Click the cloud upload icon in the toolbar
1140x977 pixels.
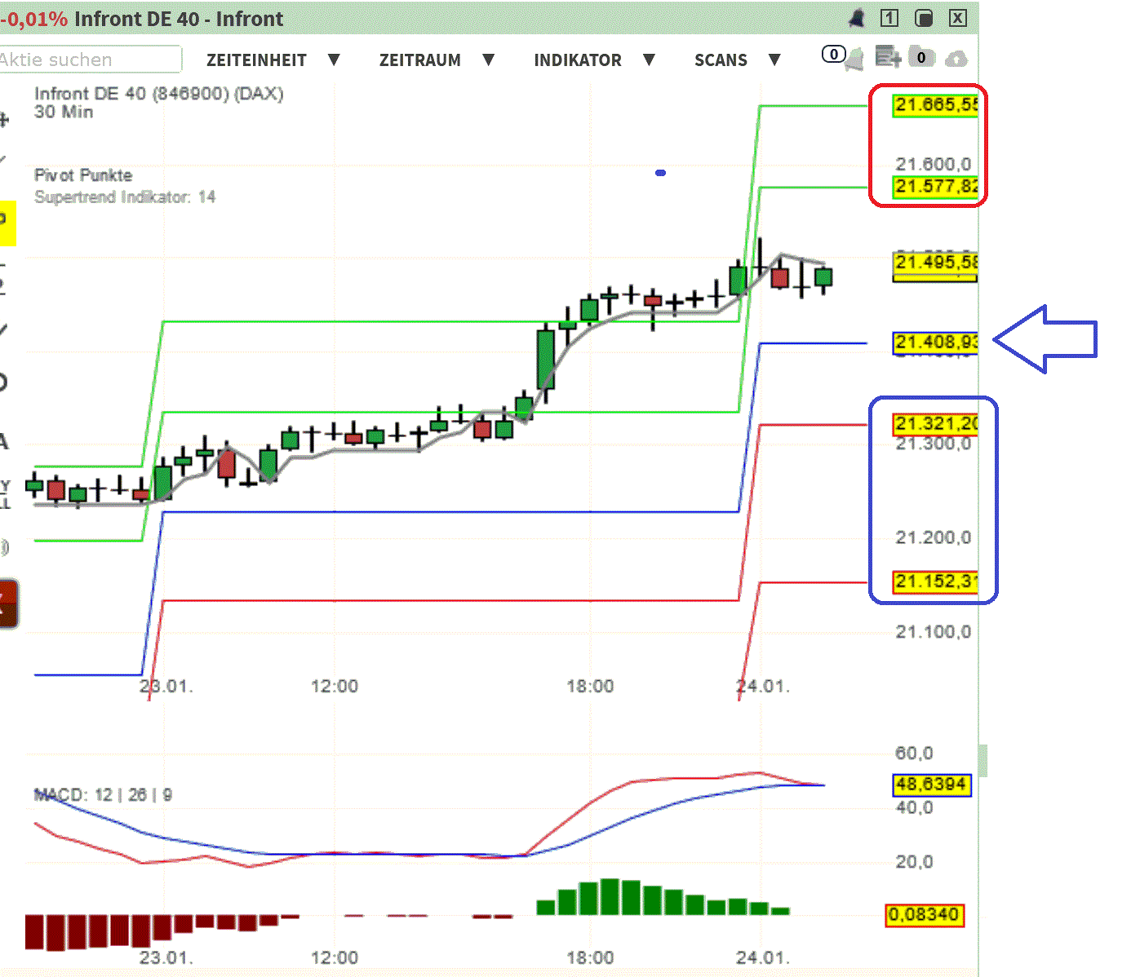[x=955, y=58]
